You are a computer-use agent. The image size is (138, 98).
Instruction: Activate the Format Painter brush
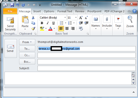click(x=33, y=29)
